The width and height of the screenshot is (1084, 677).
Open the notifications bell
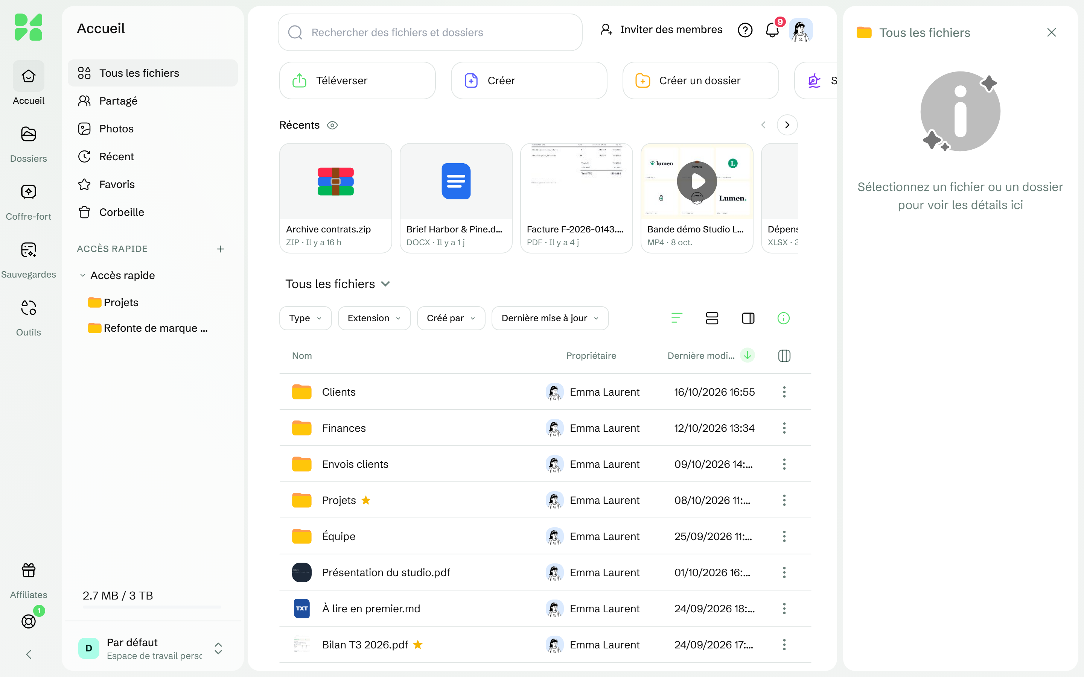point(772,30)
